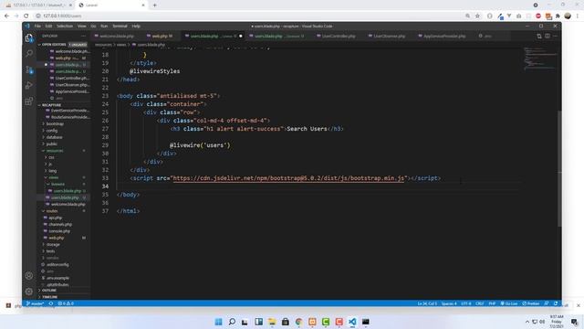This screenshot has width=584, height=329.
Task: Switch to AppServiceProvider.php editor tab
Action: pyautogui.click(x=444, y=37)
